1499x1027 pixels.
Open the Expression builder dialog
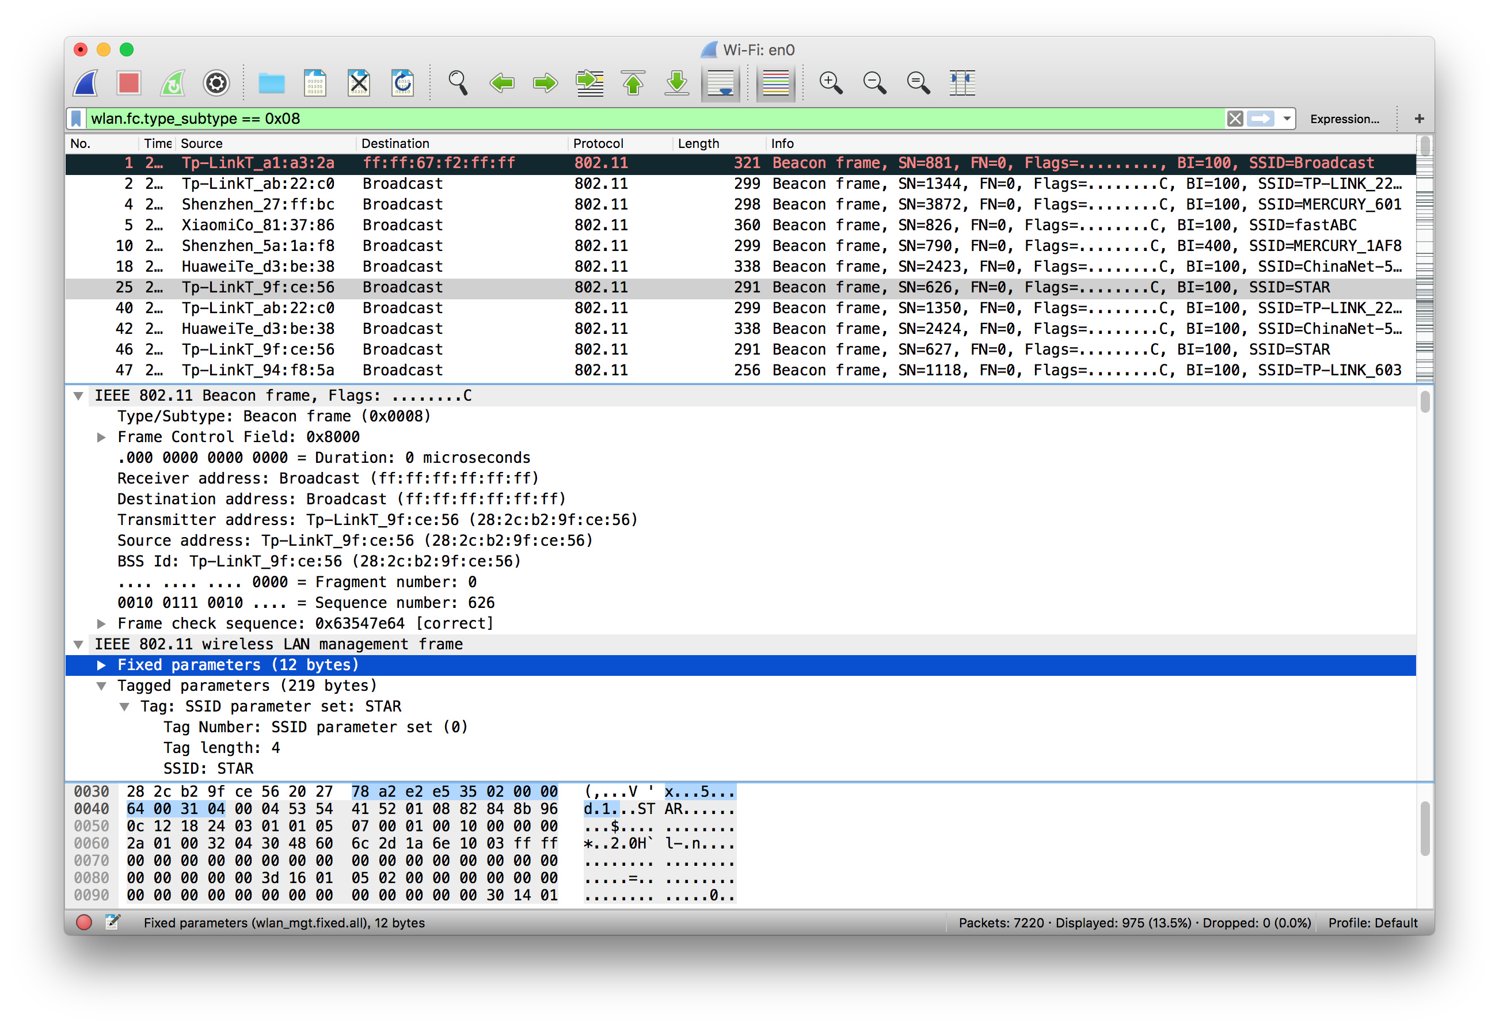[x=1345, y=118]
